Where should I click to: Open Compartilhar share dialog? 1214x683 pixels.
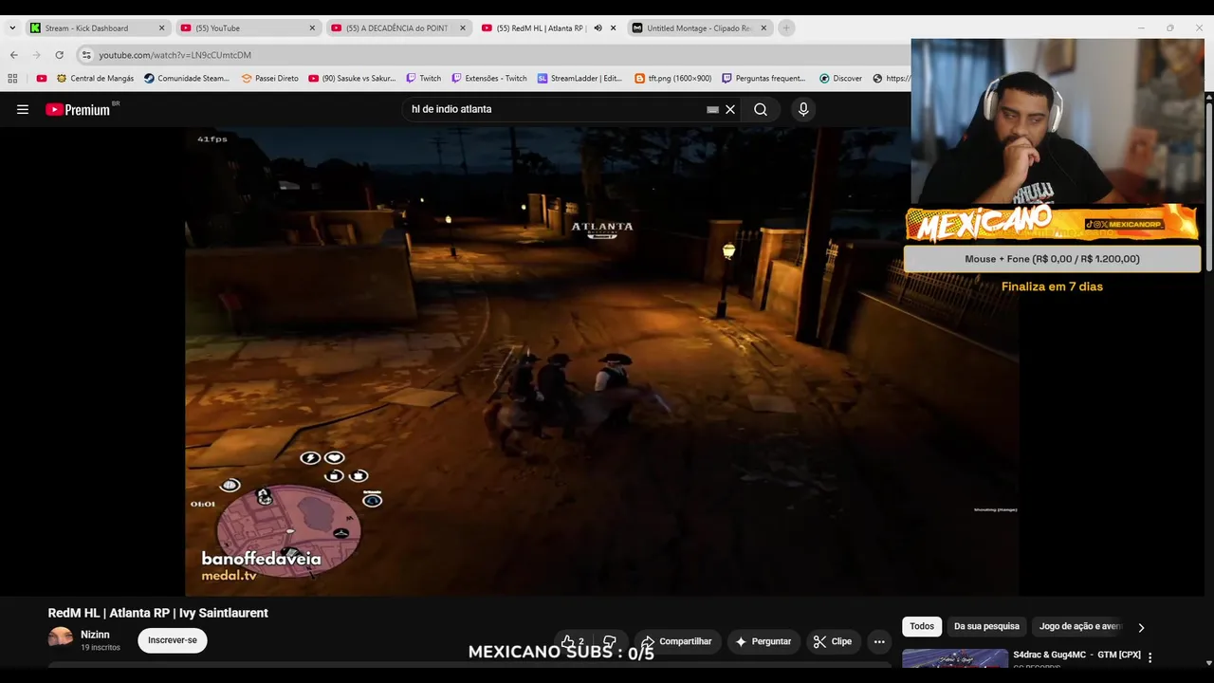point(676,641)
